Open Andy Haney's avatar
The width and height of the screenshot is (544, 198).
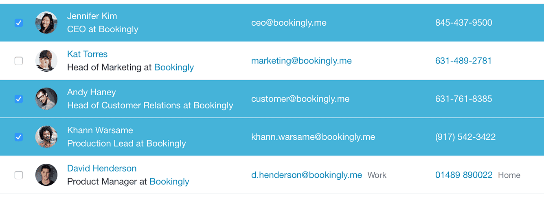point(46,99)
